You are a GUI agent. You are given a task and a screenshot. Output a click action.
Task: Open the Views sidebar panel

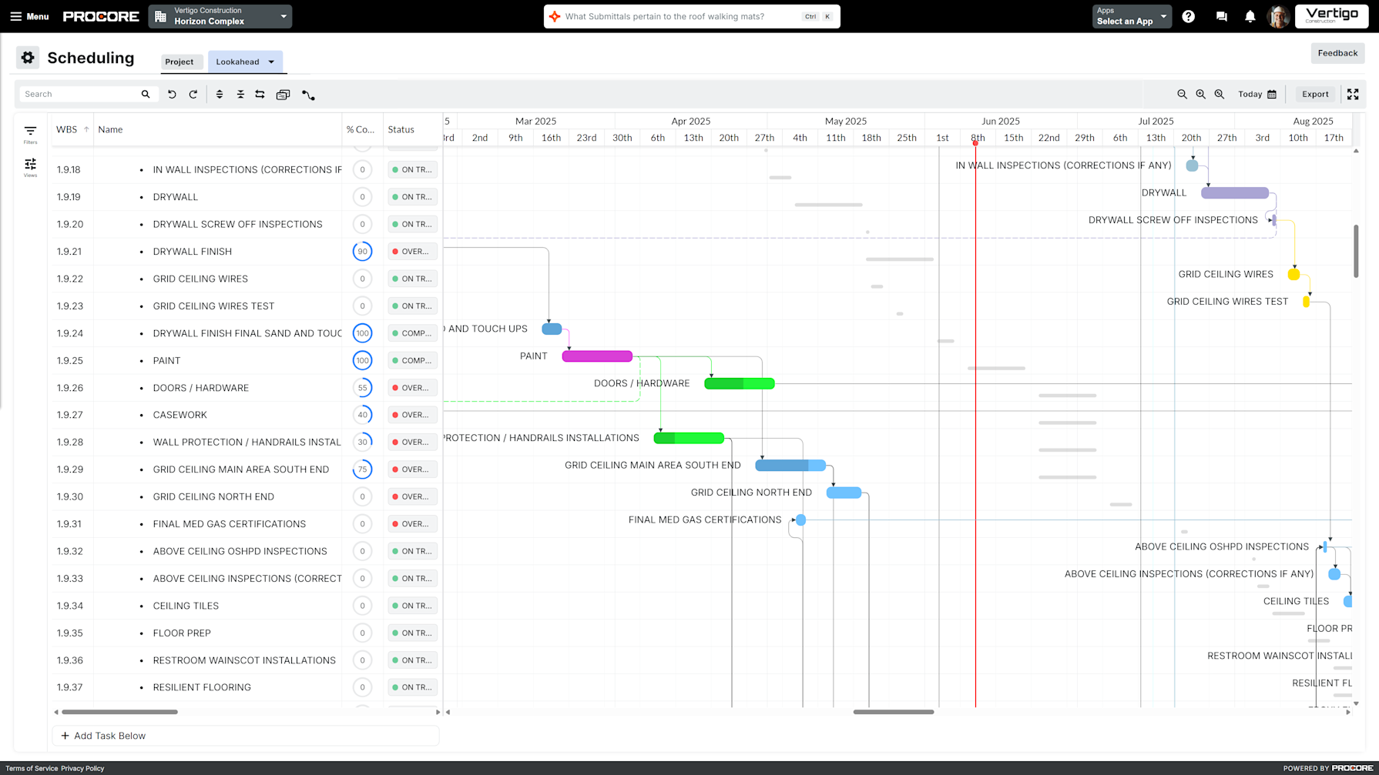click(30, 165)
